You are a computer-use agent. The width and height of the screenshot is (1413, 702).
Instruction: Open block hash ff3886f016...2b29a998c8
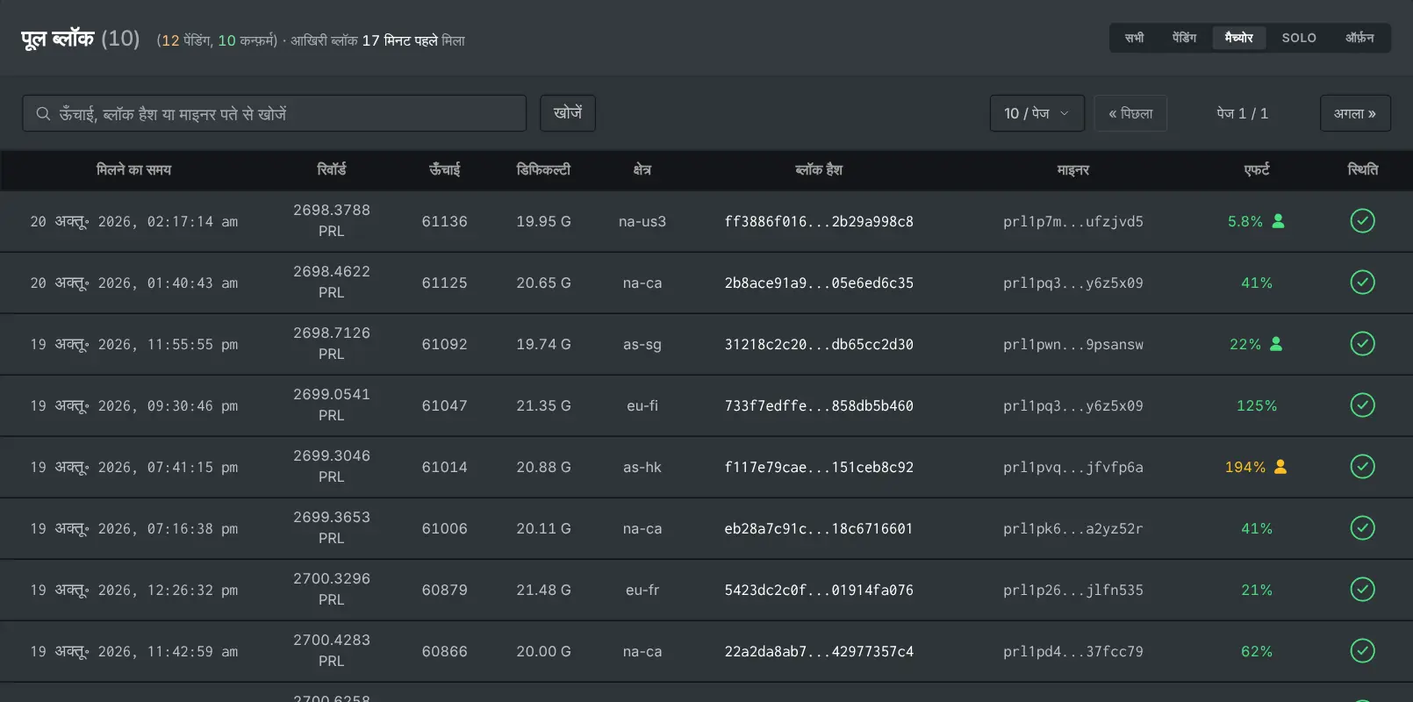tap(819, 222)
